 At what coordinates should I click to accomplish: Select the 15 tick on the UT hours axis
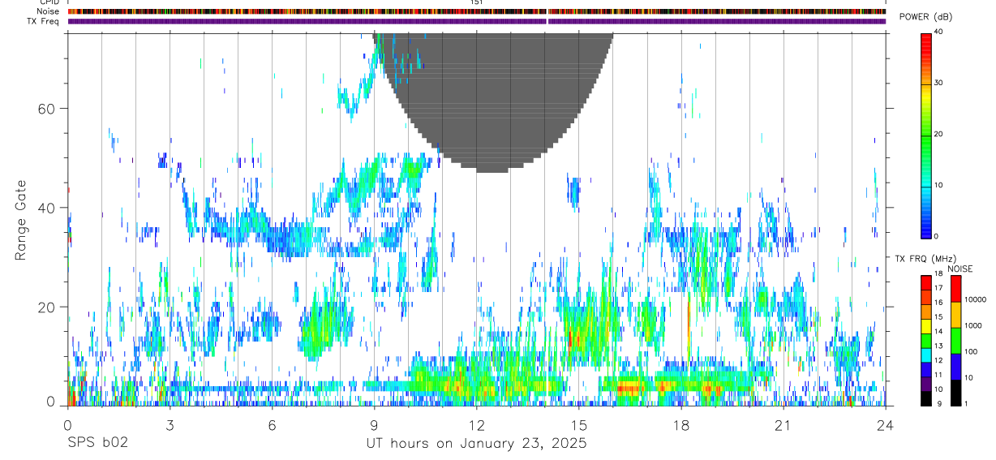tap(578, 425)
